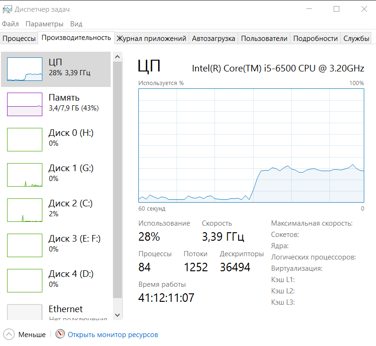Viewport: 376px width, 346px height.
Task: Click the uptime value 41:12:11:07
Action: (166, 298)
